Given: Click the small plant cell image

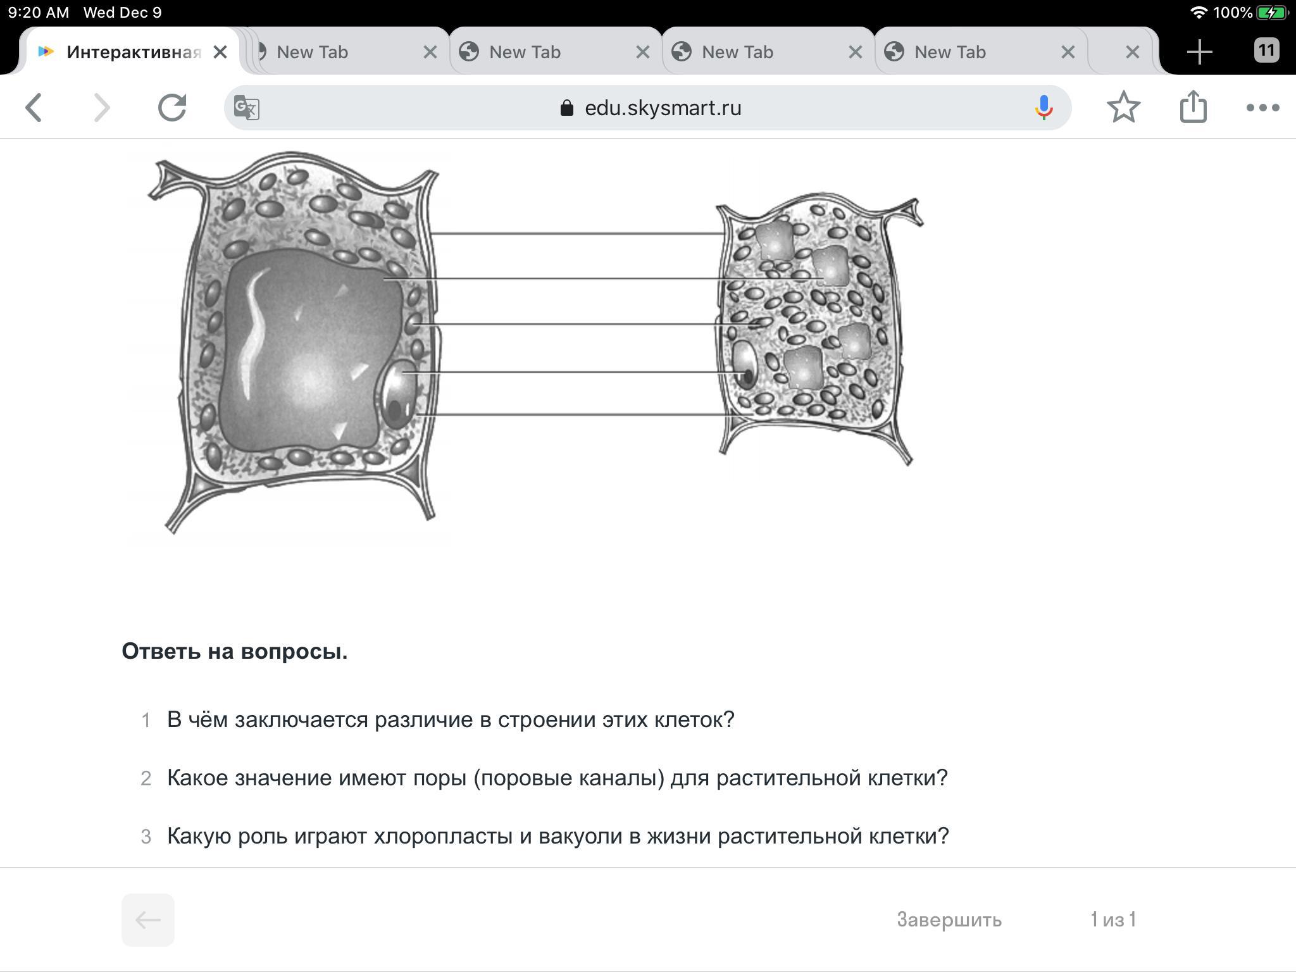Looking at the screenshot, I should point(816,326).
